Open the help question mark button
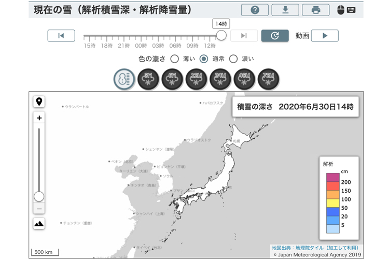This screenshot has height=259, width=389. pos(255,10)
